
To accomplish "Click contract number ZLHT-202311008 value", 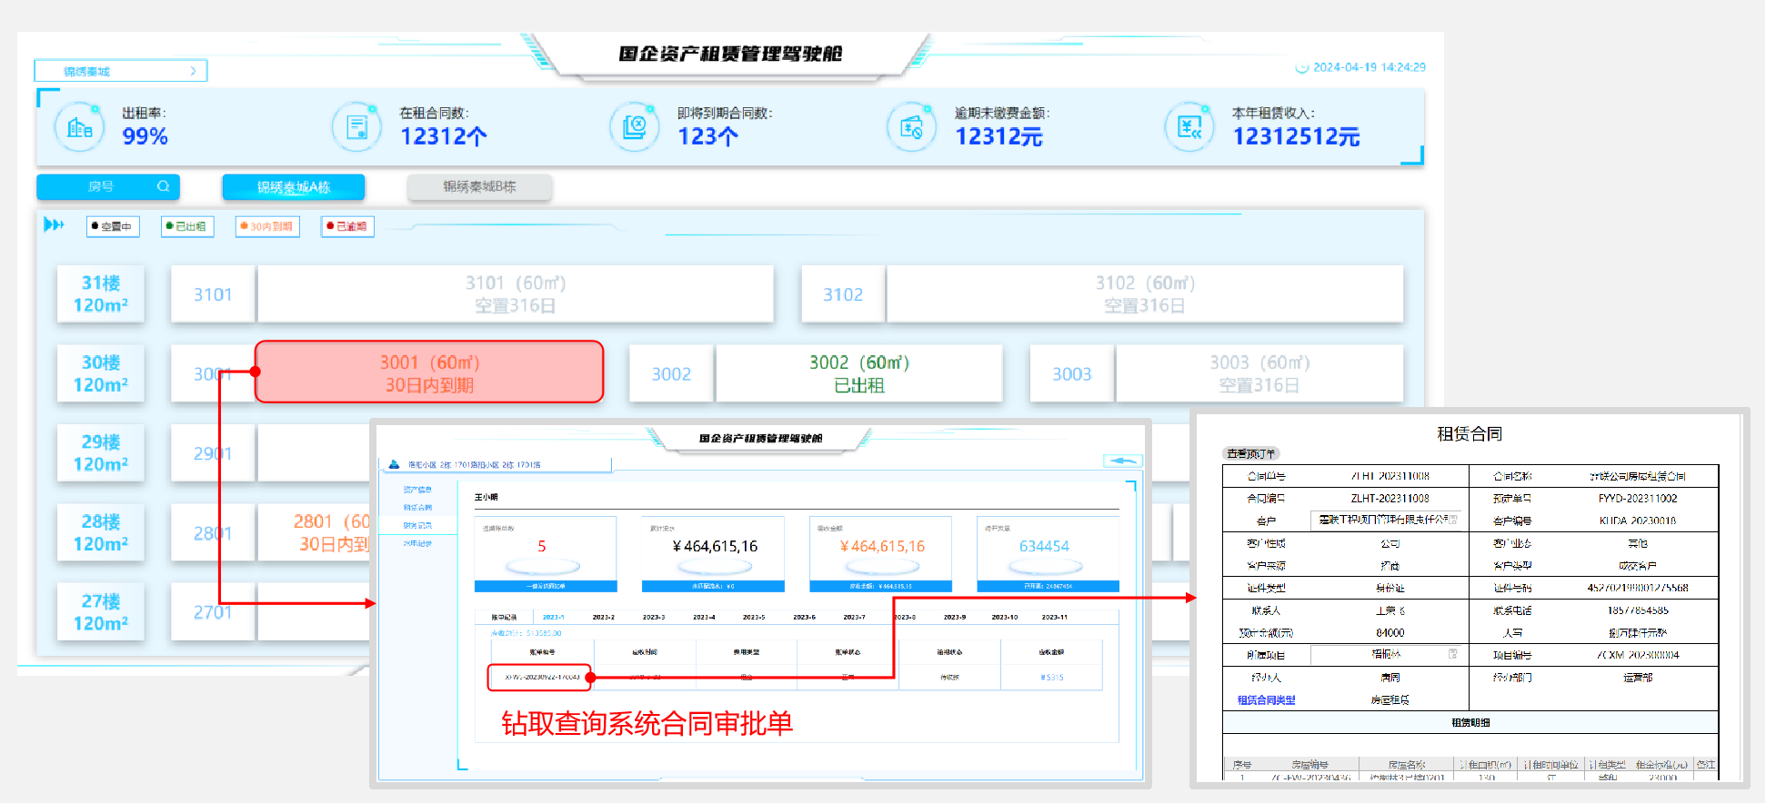I will 1390,498.
